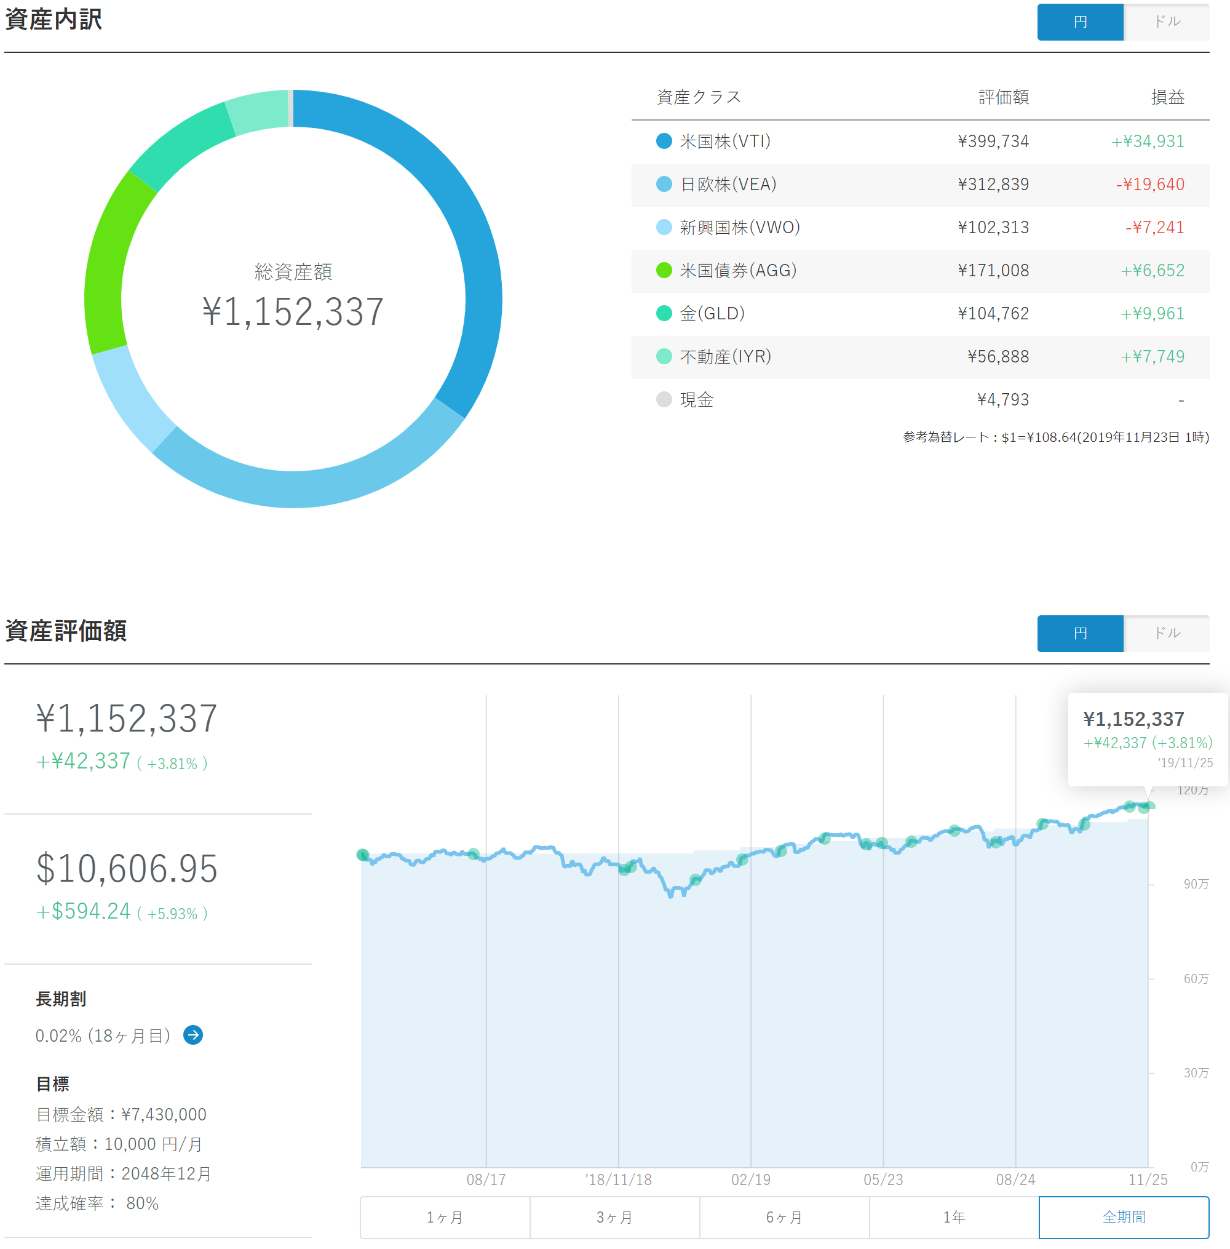Switch asset valuation chart to yen (円)
The image size is (1230, 1249).
(x=1079, y=633)
